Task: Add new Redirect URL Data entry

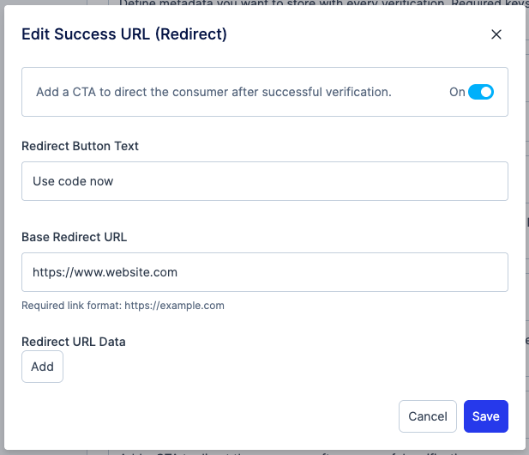Action: tap(42, 367)
